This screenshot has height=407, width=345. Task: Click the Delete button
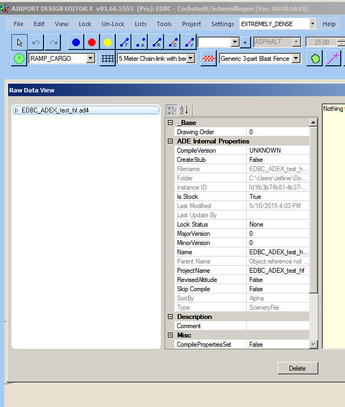coord(297,368)
